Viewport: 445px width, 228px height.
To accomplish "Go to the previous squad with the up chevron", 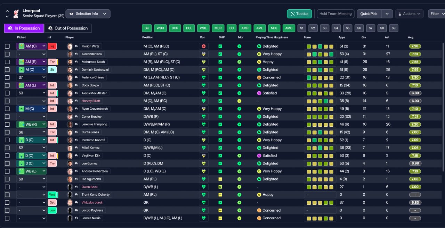I will [x=7, y=11].
